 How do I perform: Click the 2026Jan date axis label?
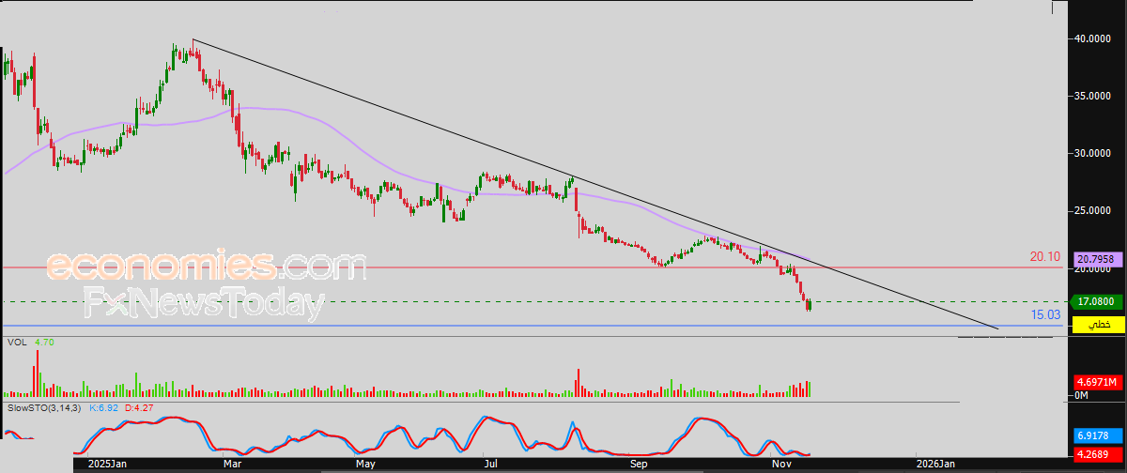tap(936, 465)
